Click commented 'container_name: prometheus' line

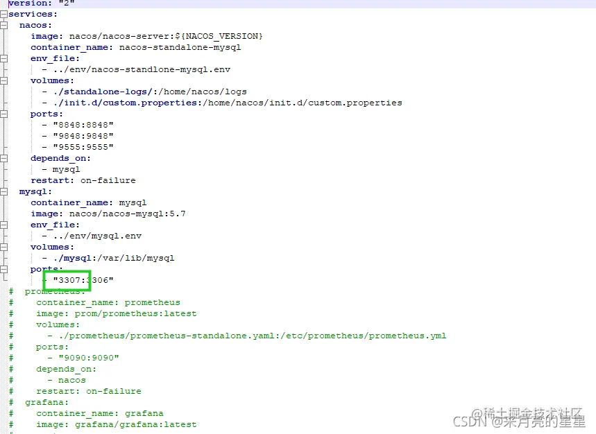(x=108, y=303)
